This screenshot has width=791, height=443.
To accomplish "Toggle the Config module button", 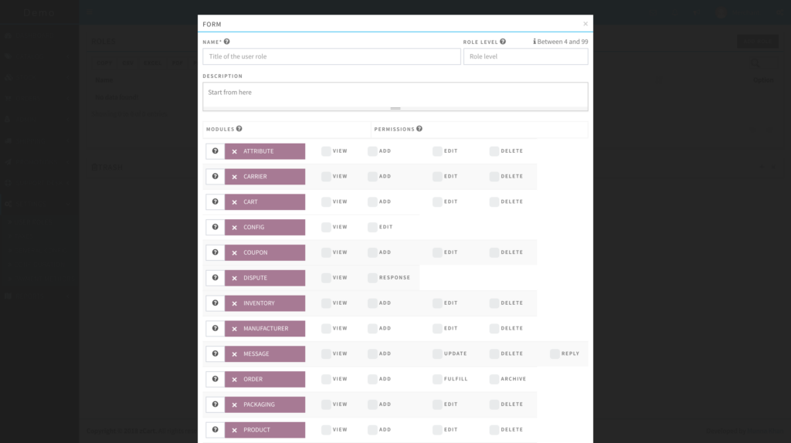I will click(x=265, y=228).
